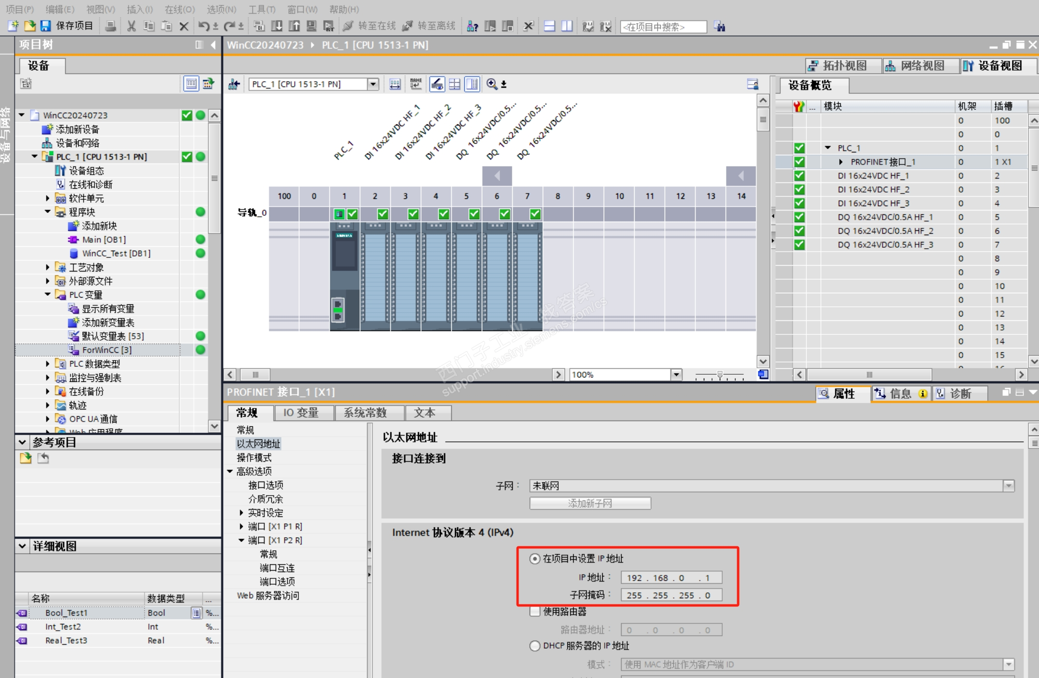Click the Cut scissors icon in toolbar
The image size is (1039, 678).
coord(131,26)
